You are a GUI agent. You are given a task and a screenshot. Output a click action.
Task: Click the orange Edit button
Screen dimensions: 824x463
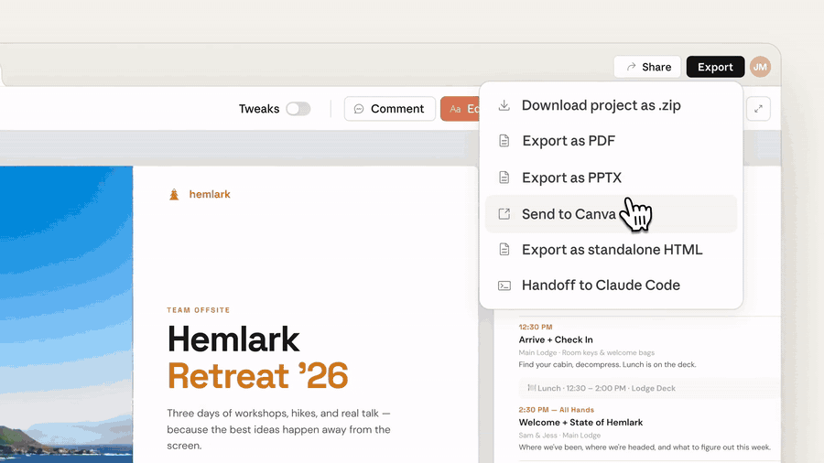click(461, 109)
